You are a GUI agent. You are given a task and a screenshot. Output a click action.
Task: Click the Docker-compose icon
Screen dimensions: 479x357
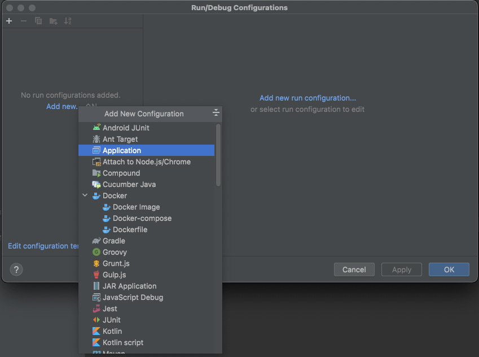click(107, 218)
